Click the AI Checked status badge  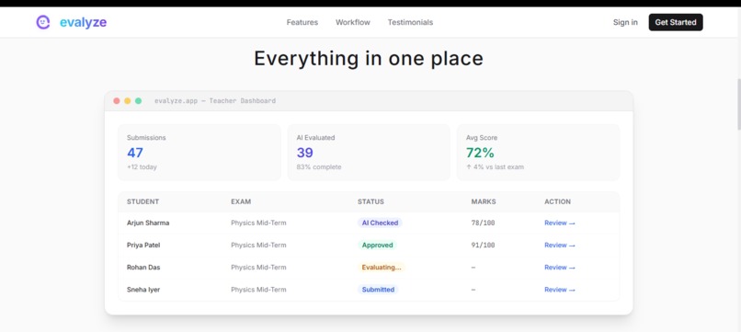click(380, 223)
